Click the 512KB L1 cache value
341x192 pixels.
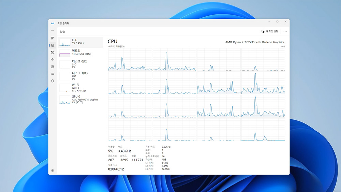tap(165, 163)
